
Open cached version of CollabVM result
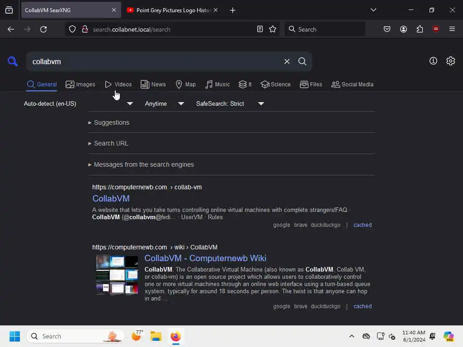coord(363,225)
